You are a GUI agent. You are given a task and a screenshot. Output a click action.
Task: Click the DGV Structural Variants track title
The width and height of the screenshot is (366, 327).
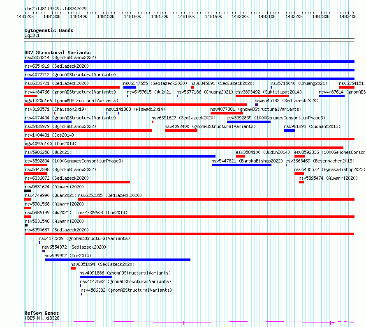coord(58,53)
